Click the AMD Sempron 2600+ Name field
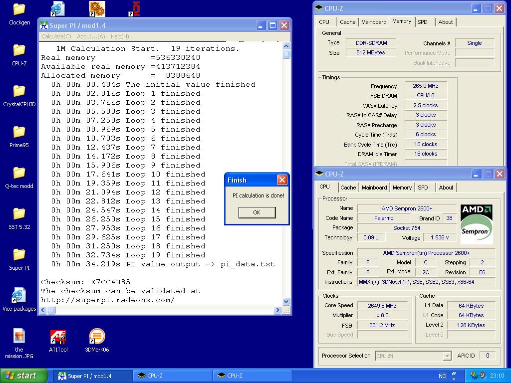This screenshot has width=511, height=383. (407, 208)
